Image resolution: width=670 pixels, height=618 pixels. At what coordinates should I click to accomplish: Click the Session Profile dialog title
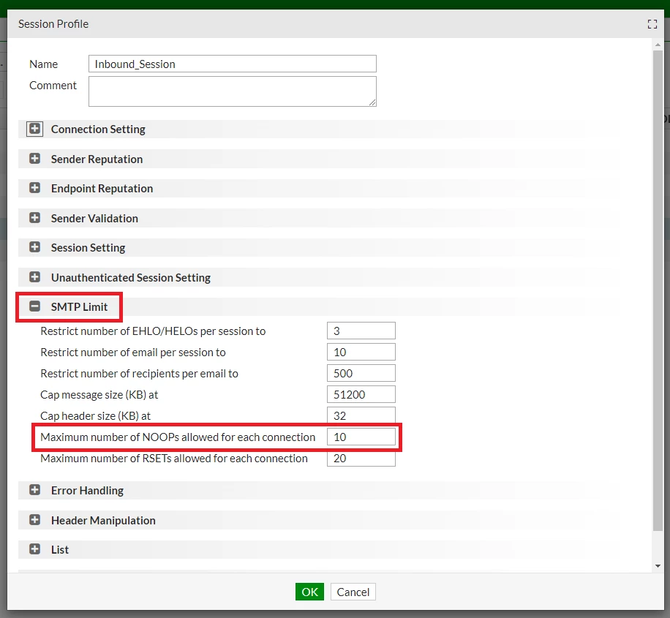53,24
